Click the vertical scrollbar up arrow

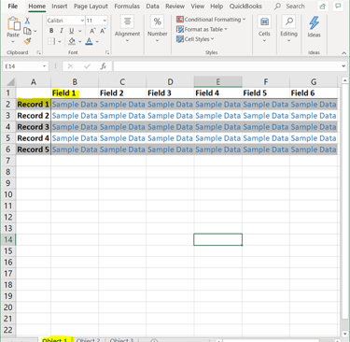pyautogui.click(x=344, y=80)
